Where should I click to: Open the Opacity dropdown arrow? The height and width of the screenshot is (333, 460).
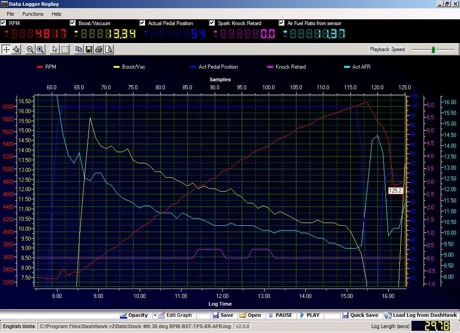click(x=154, y=315)
